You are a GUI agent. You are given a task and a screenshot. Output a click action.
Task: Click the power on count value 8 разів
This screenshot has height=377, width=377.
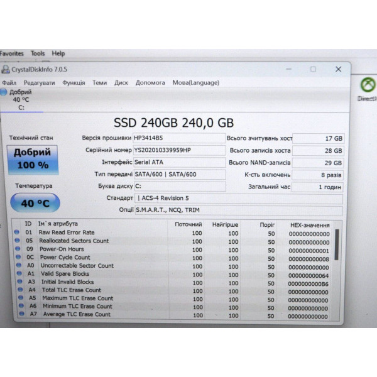[x=317, y=175]
